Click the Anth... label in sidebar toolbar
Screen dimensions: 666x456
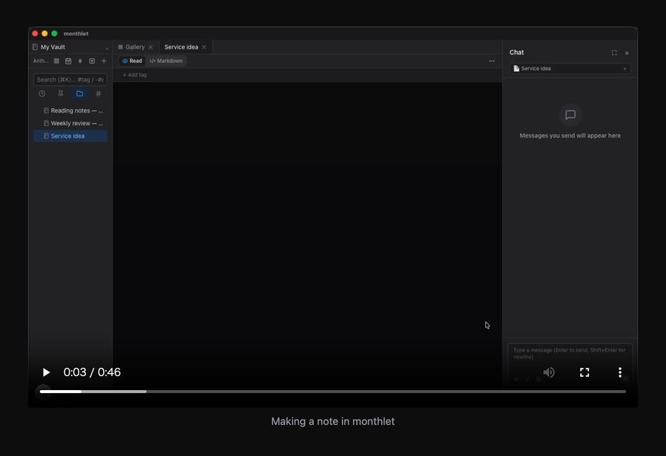[41, 61]
